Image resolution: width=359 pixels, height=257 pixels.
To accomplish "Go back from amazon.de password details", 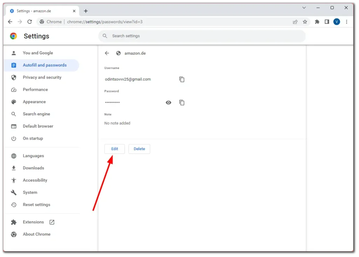I will tap(107, 53).
